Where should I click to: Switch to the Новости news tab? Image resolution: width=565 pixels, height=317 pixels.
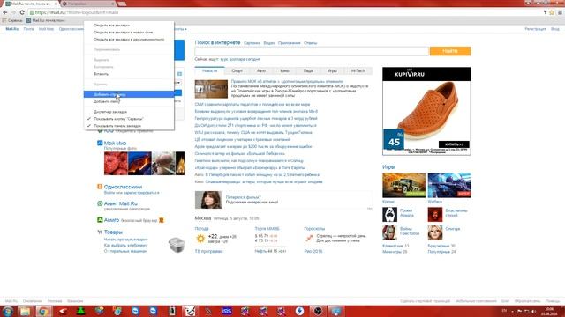210,70
